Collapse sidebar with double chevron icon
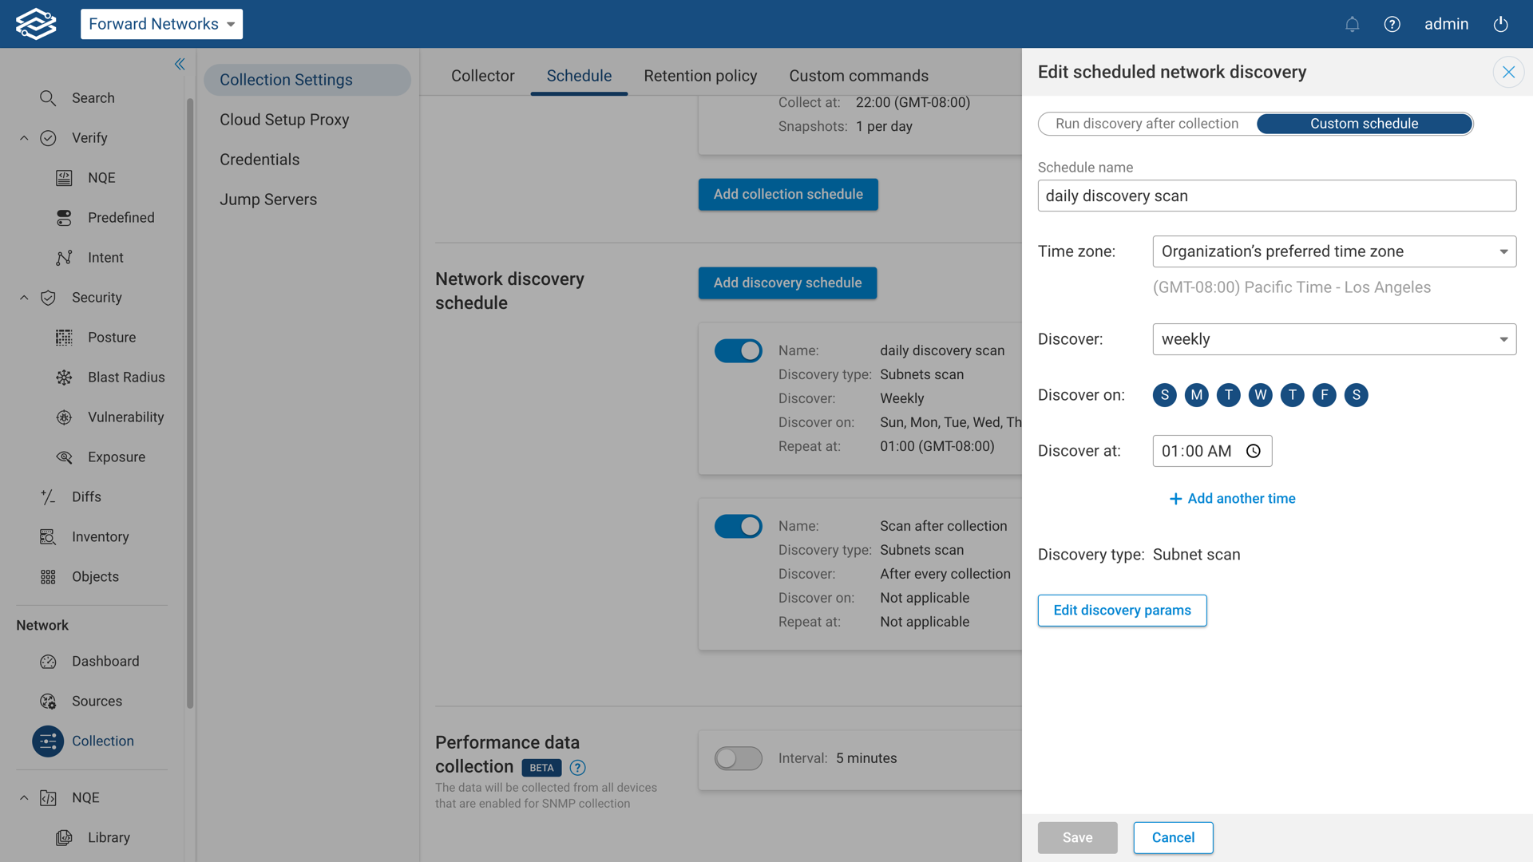The height and width of the screenshot is (862, 1533). pos(180,64)
